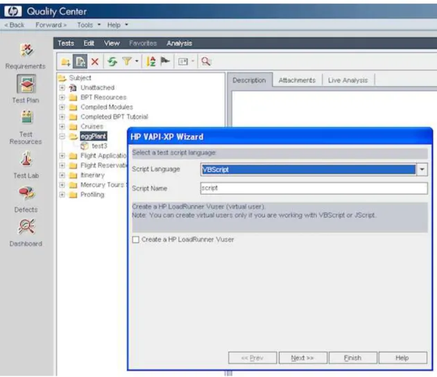Image resolution: width=437 pixels, height=377 pixels.
Task: Click the Sort A-Z icon
Action: point(151,61)
